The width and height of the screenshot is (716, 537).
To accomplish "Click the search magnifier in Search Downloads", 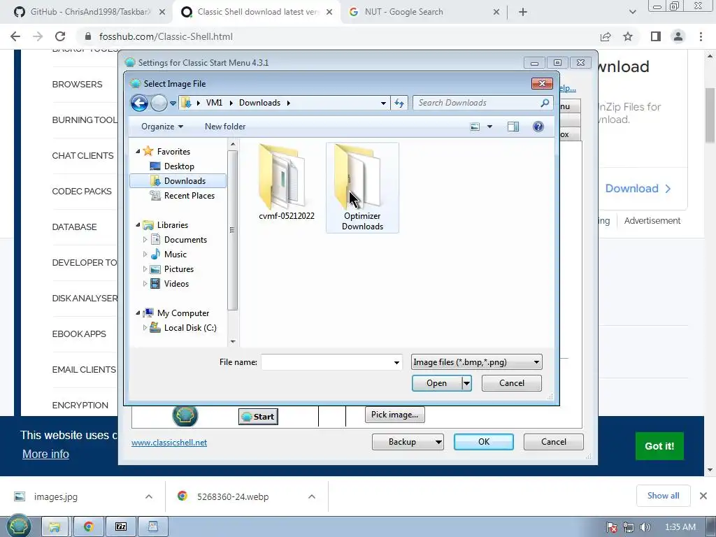I will pos(545,103).
